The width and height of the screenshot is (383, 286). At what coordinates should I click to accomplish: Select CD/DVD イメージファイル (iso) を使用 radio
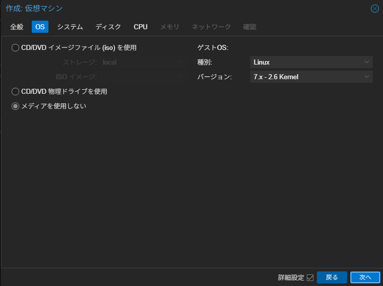click(x=15, y=47)
